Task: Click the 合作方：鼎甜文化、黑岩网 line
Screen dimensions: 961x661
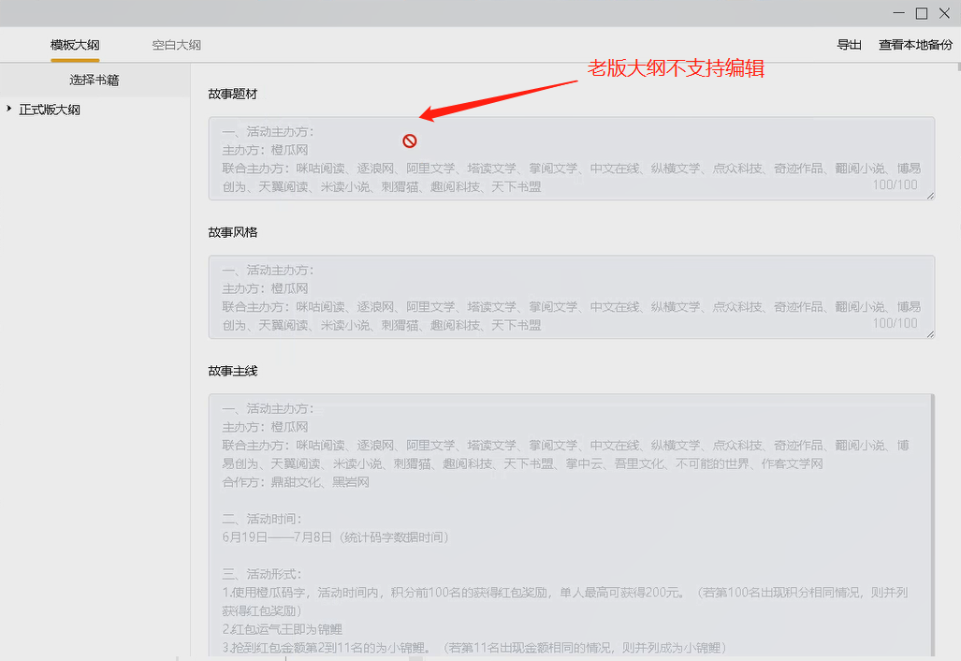Action: point(296,482)
